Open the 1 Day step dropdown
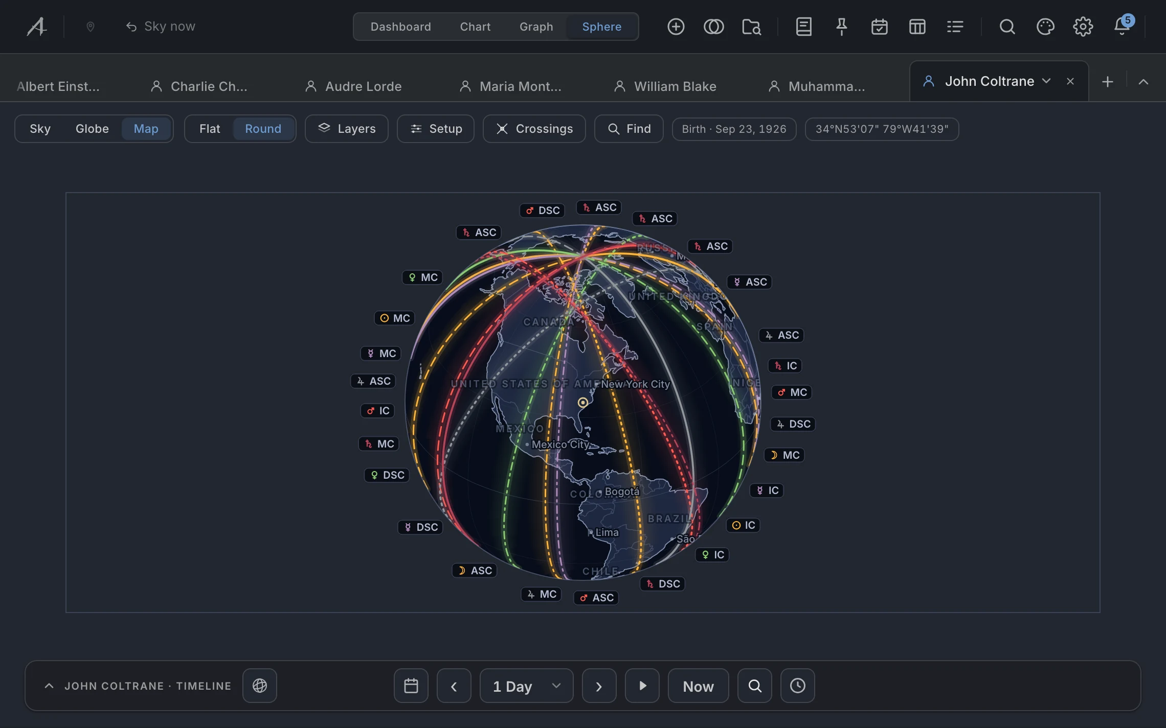1166x728 pixels. pyautogui.click(x=527, y=686)
